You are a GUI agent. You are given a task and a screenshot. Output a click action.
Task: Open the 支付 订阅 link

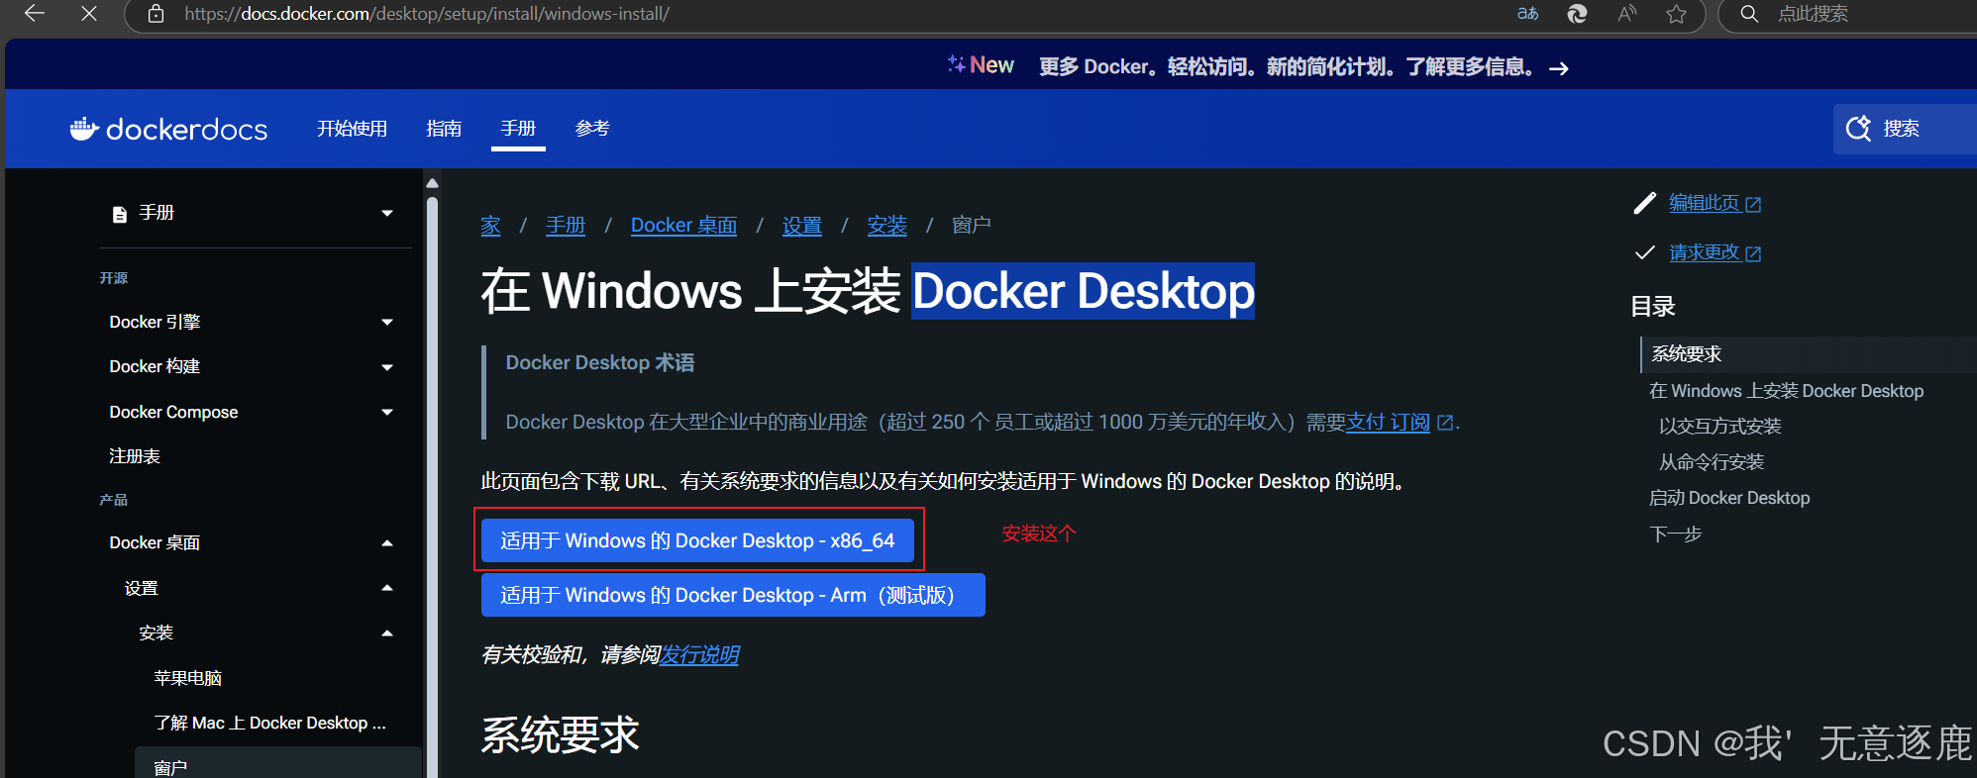(x=1388, y=423)
